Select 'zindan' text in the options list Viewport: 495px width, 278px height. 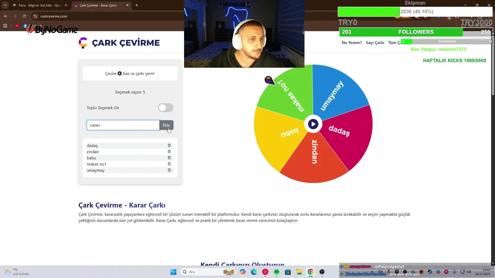coord(93,152)
